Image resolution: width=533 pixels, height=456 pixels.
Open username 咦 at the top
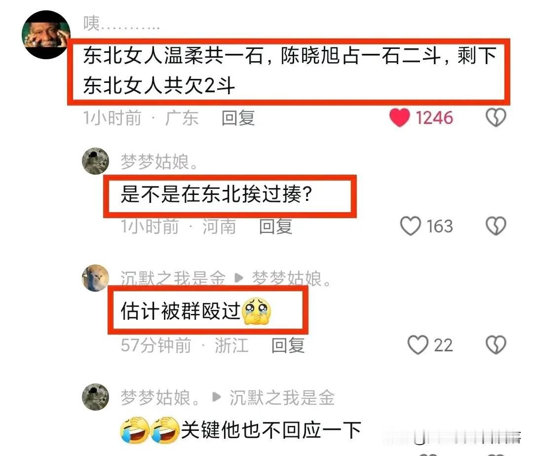coord(121,24)
